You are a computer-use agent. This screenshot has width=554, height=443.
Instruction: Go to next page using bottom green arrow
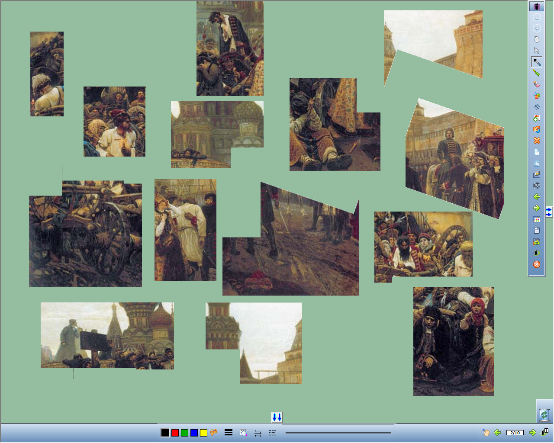(533, 432)
